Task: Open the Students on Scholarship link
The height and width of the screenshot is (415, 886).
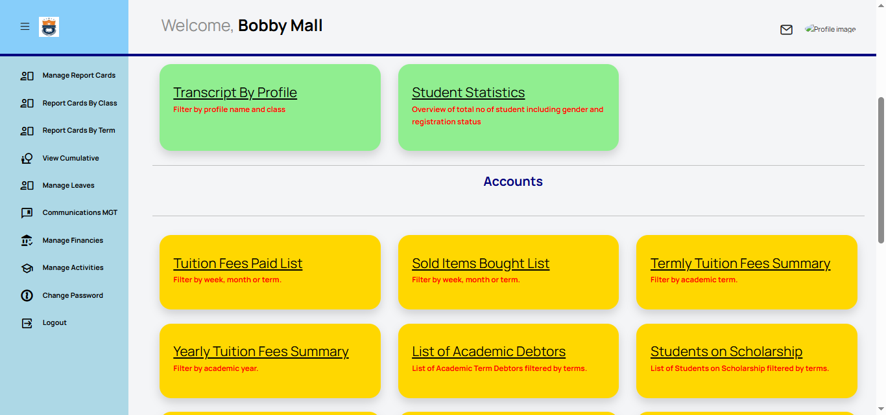Action: coord(726,352)
